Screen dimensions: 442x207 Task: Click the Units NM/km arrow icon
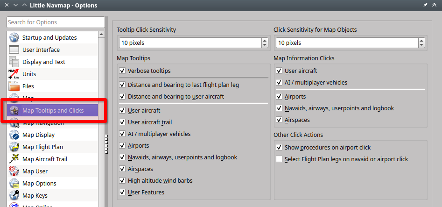tap(14, 74)
